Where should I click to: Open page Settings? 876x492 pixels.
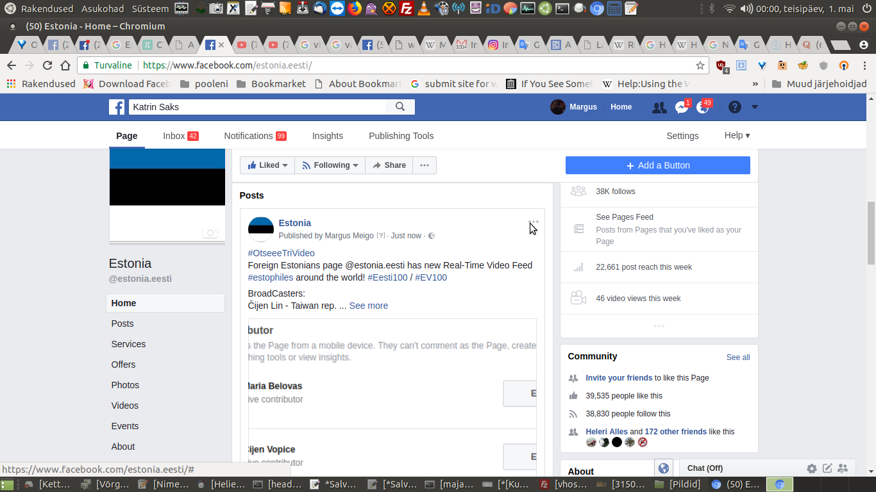pyautogui.click(x=682, y=136)
